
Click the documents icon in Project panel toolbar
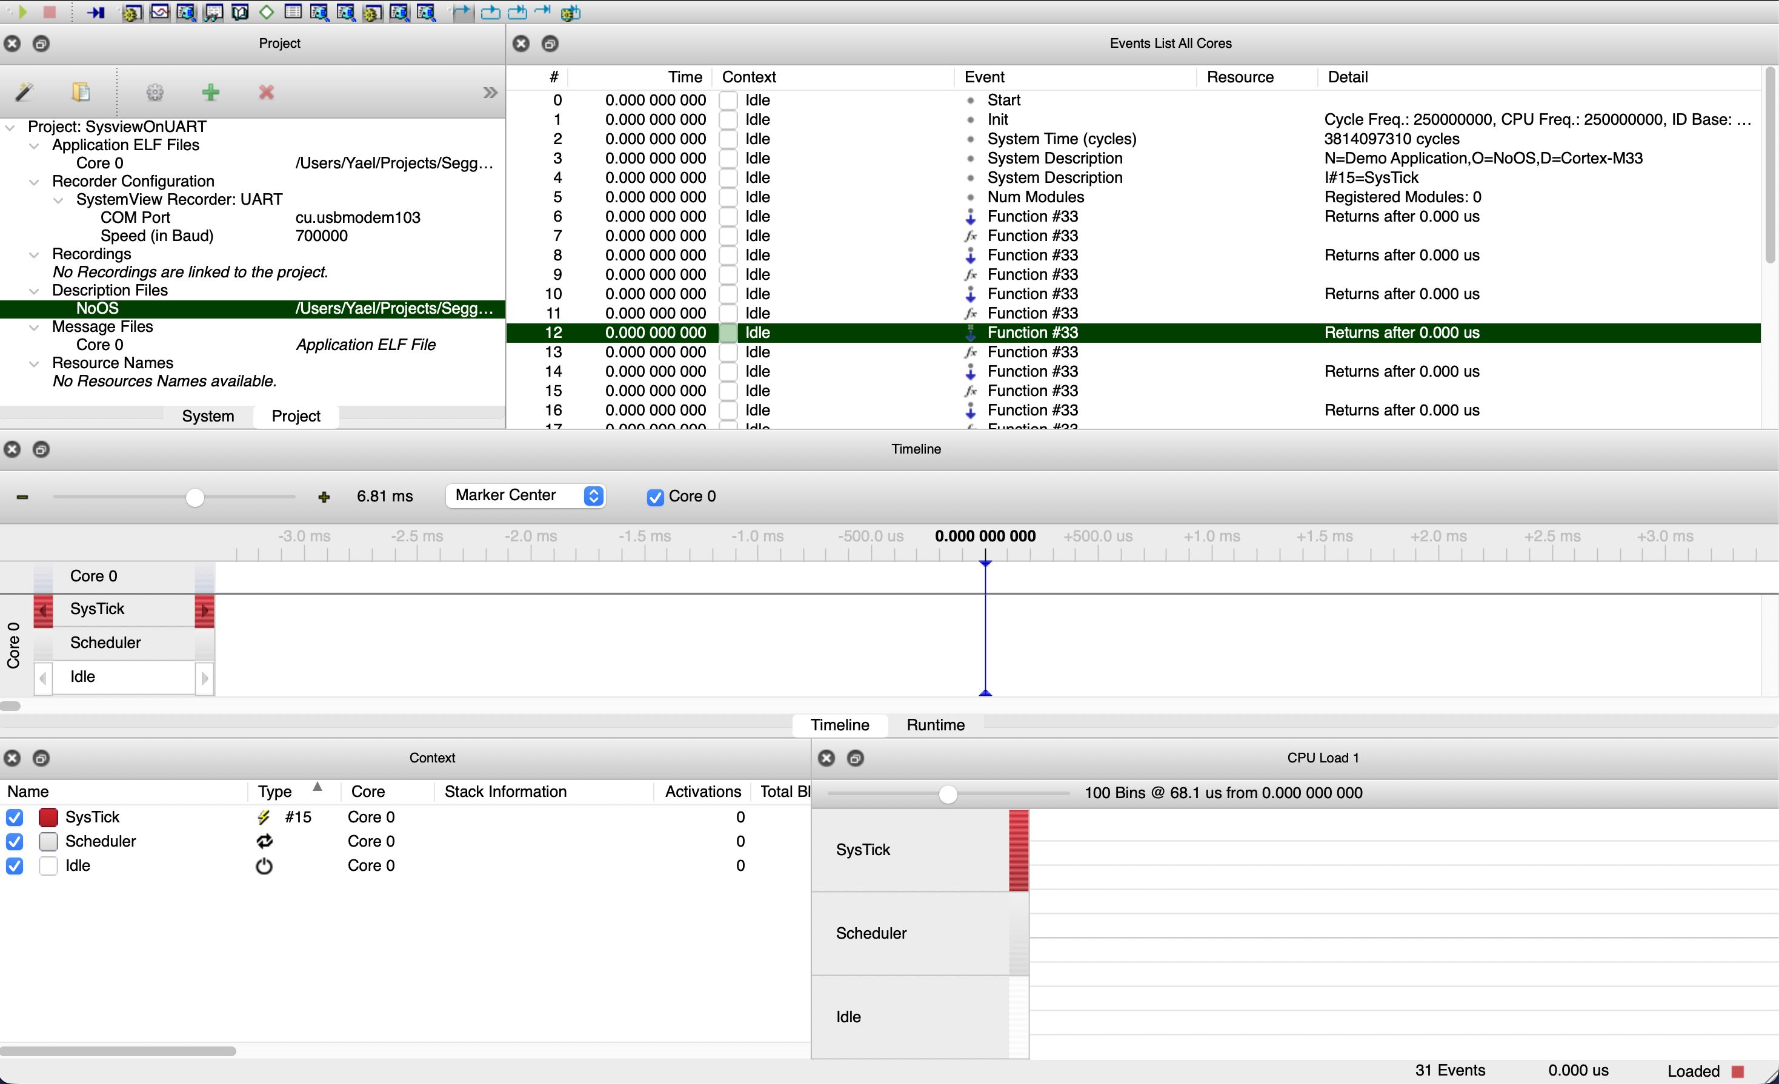(x=81, y=91)
